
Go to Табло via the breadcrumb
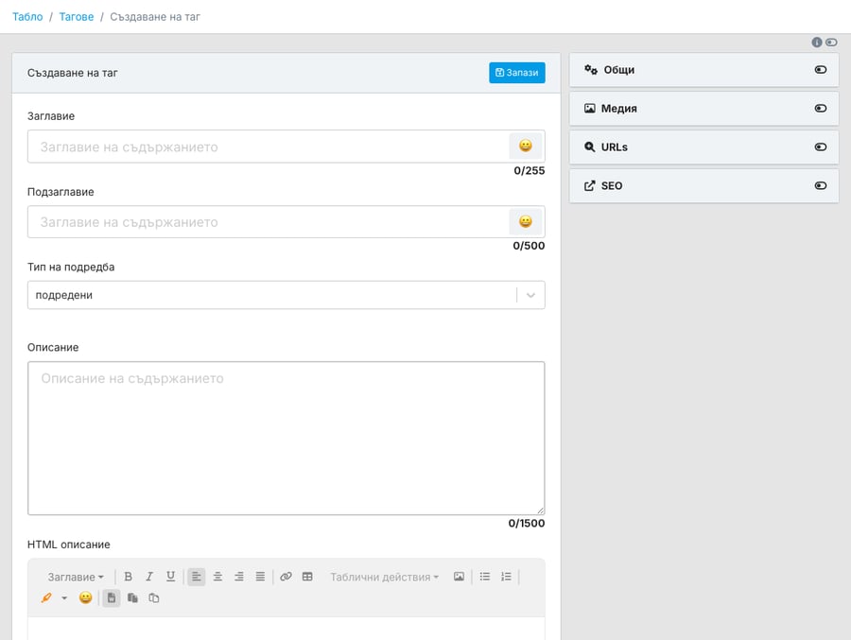tap(27, 17)
